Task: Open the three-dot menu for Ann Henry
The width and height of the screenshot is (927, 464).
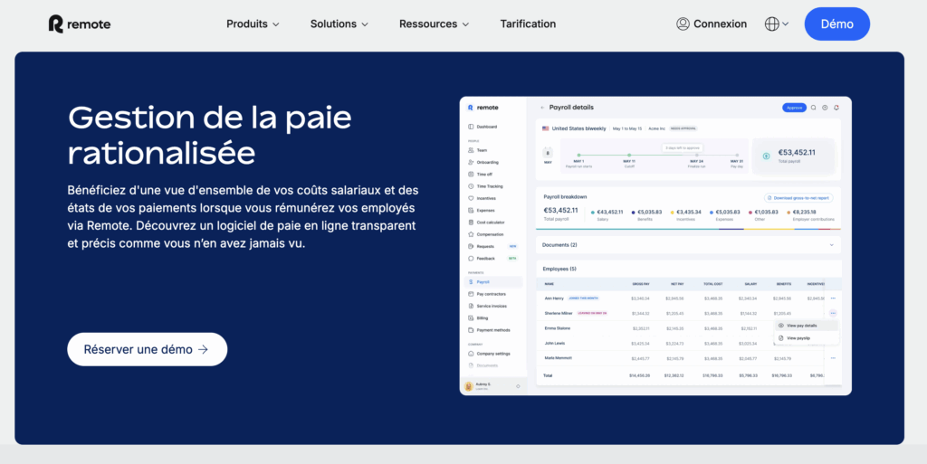Action: point(833,298)
